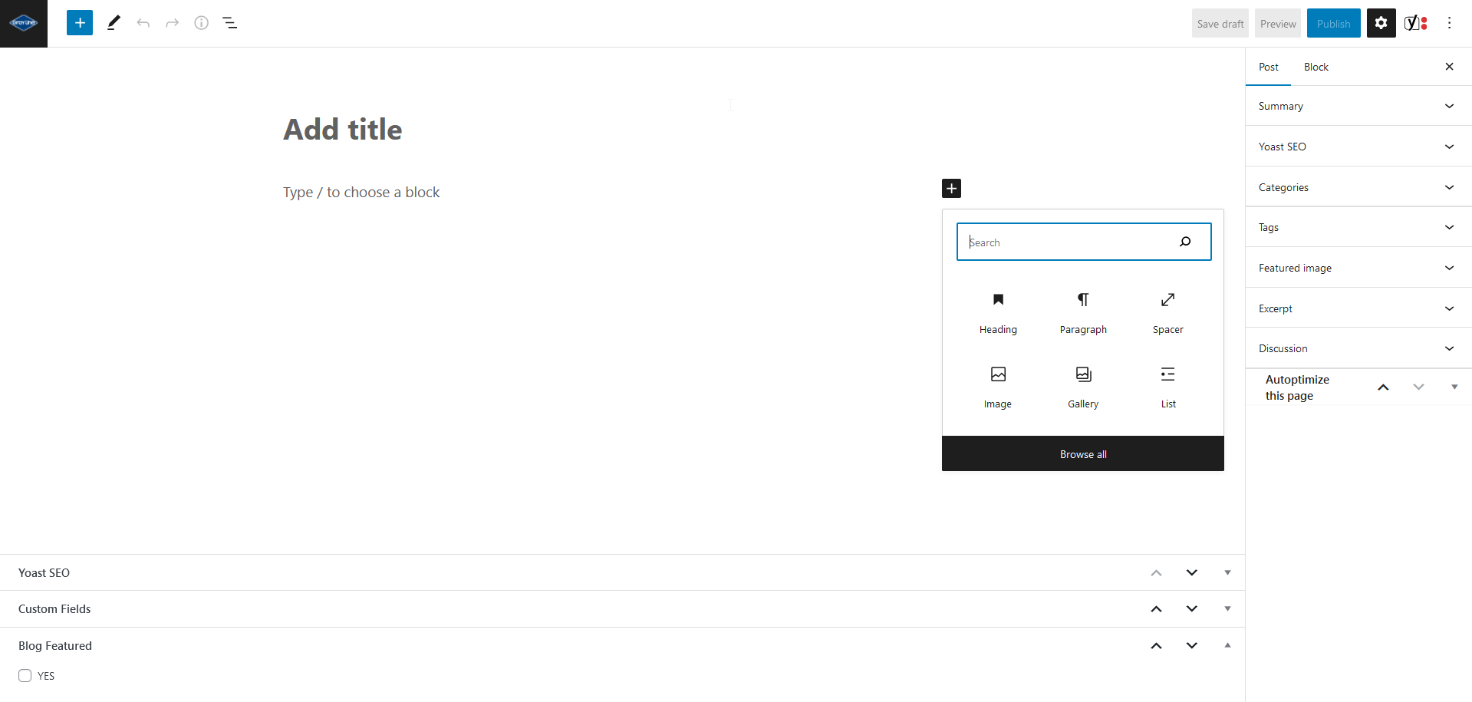
Task: Open the Yoast SEO sidebar icon
Action: click(x=1416, y=23)
